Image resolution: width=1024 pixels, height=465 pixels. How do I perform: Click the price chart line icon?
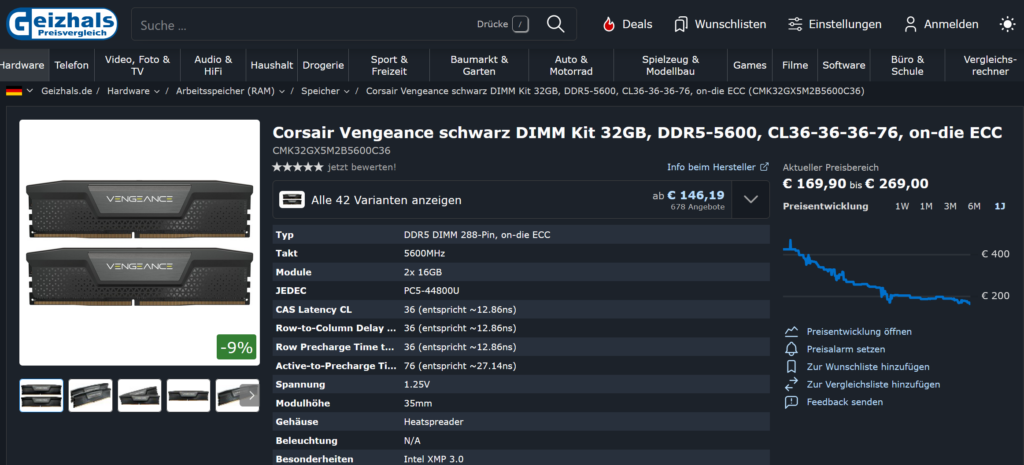[x=791, y=331]
